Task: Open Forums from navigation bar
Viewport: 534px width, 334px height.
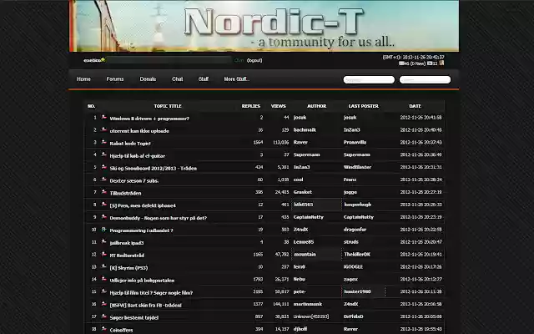Action: click(115, 79)
